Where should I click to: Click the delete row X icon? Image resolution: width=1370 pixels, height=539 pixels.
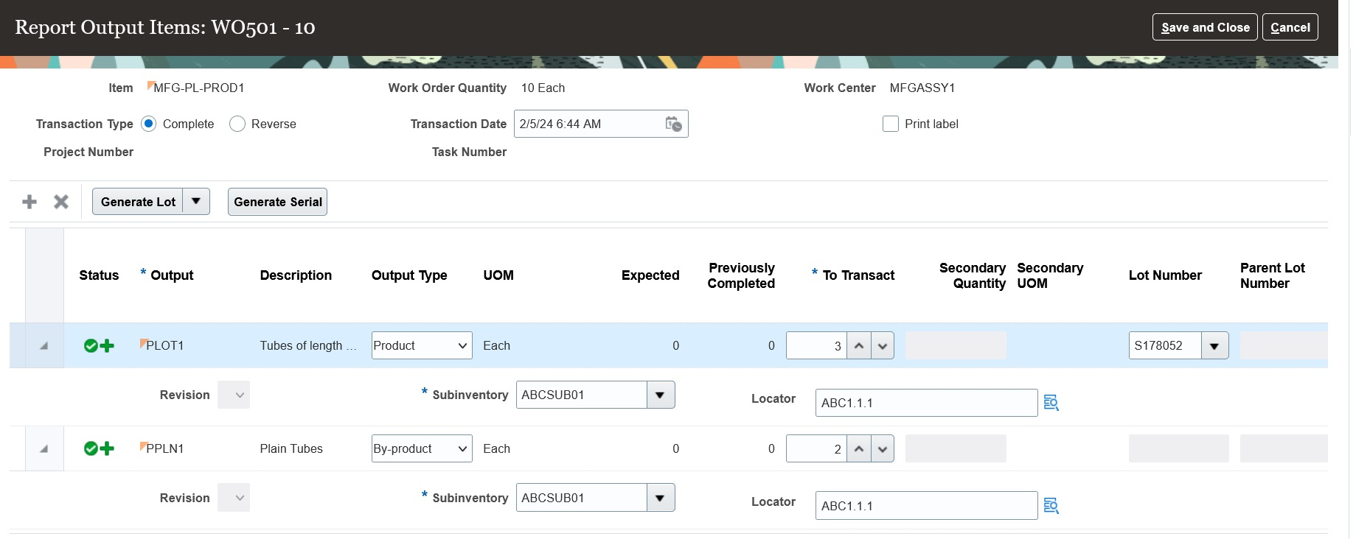click(x=61, y=202)
